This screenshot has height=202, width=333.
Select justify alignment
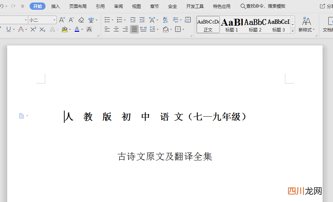click(x=134, y=29)
